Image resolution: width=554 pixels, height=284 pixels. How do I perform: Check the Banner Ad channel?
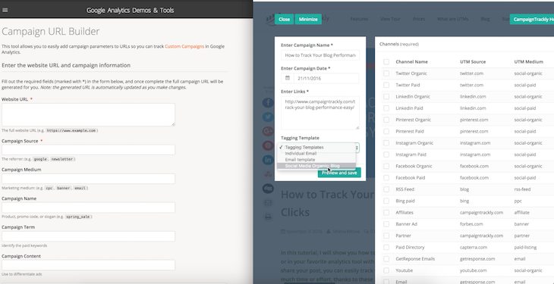click(386, 224)
